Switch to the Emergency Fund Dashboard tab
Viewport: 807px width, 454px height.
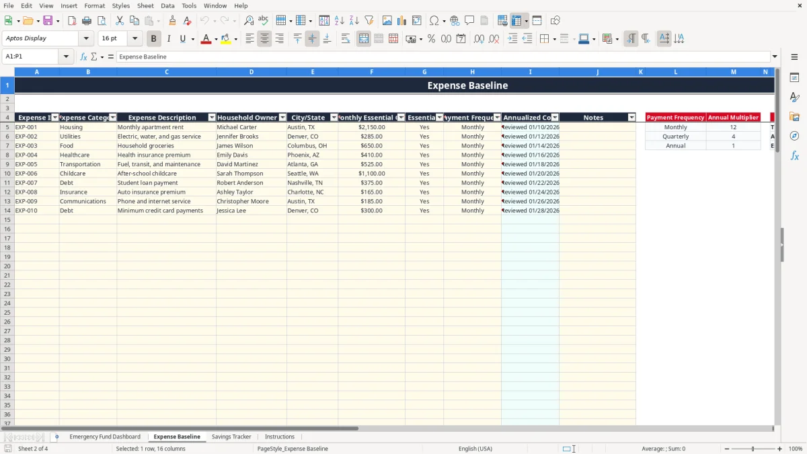pos(105,437)
